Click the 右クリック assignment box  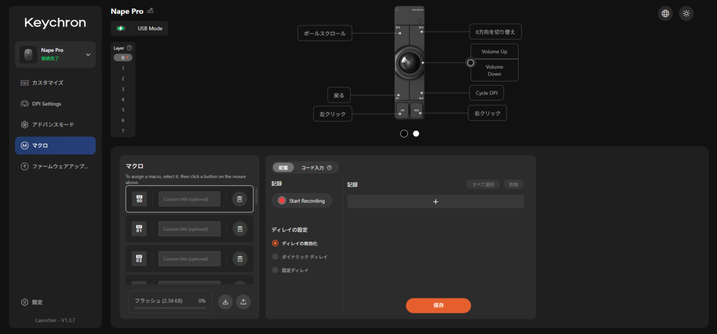(487, 113)
